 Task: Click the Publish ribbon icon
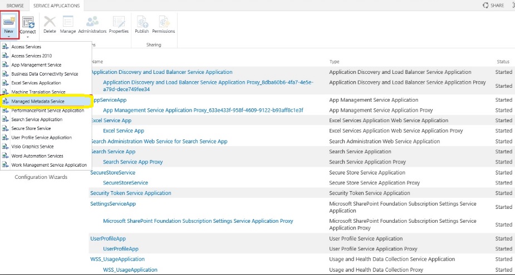coord(142,22)
